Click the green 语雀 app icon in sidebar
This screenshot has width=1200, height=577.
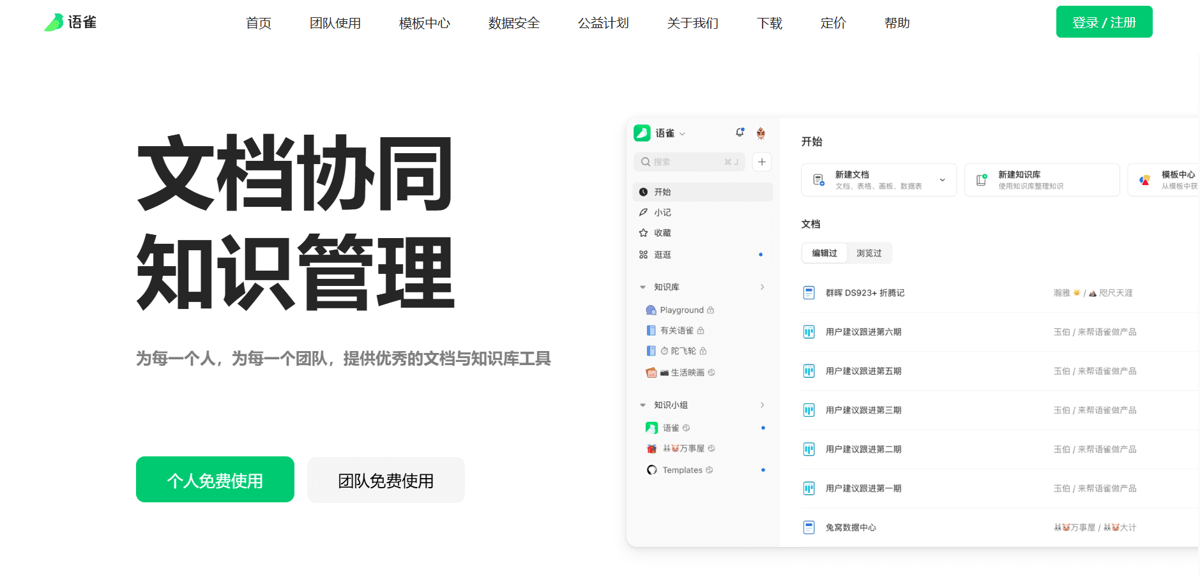(642, 133)
